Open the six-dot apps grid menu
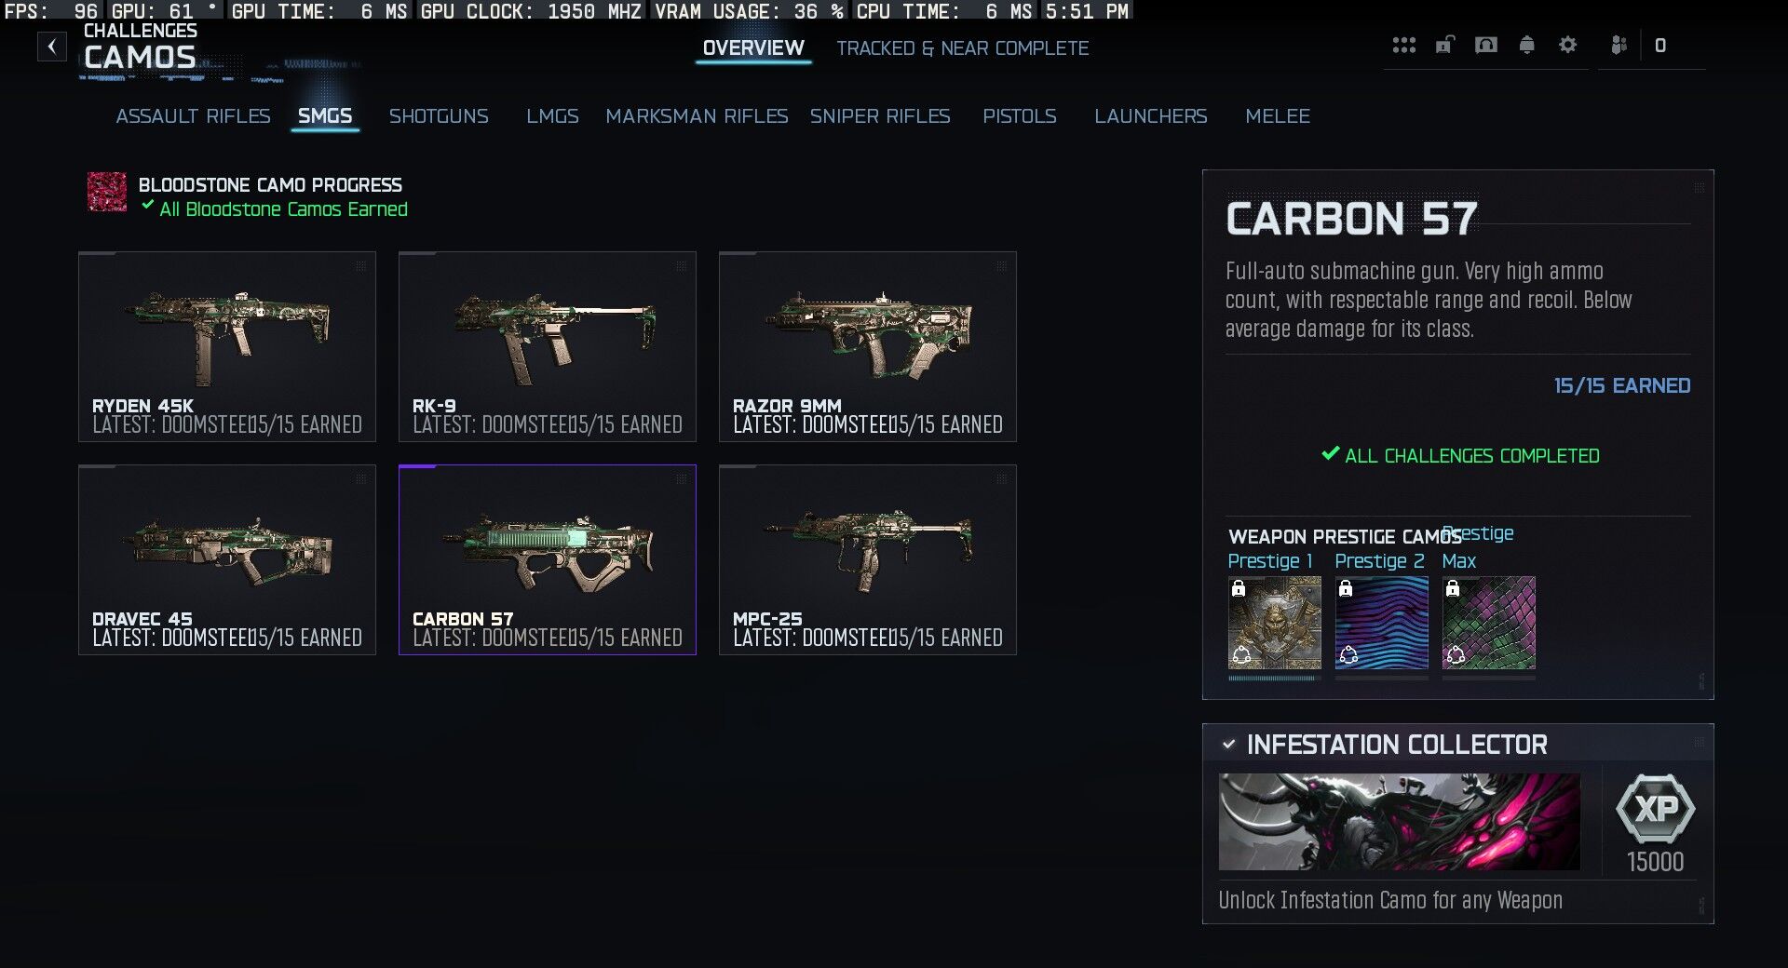 1403,45
